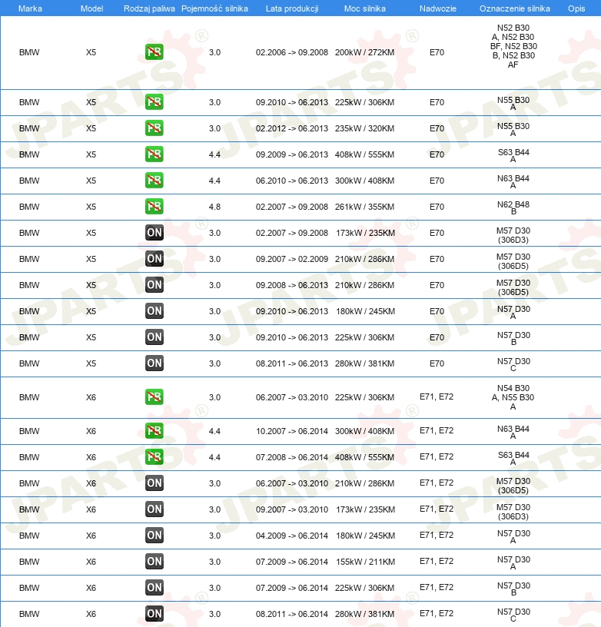Select the N57 D30 C code in X5 row
Viewport: 601px width, 627px height.
pos(513,365)
